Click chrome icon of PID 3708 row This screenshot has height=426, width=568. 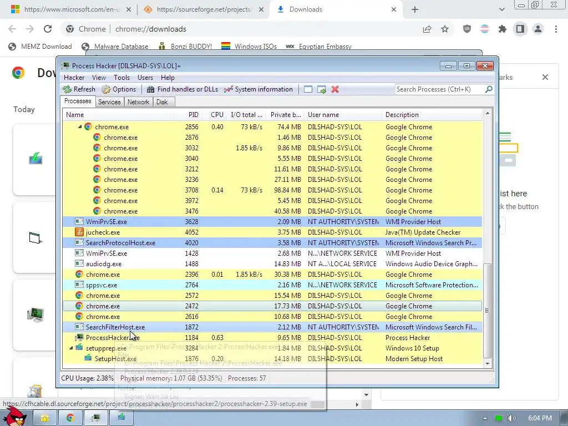(x=97, y=190)
